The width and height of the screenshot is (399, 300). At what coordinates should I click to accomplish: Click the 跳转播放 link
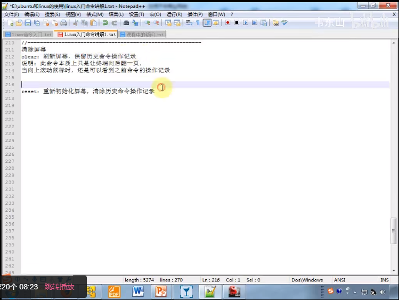click(59, 287)
